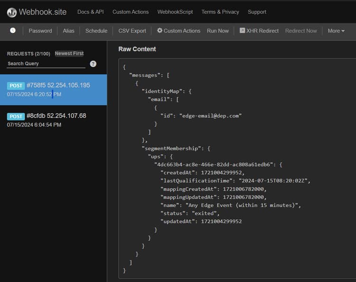
Task: Click the Run Now button
Action: tap(218, 31)
